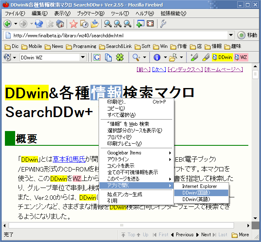
Task: Select DDwin(英語) in the submenu
Action: (x=201, y=199)
